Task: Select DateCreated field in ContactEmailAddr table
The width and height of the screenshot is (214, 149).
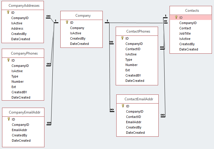Action: (x=135, y=133)
